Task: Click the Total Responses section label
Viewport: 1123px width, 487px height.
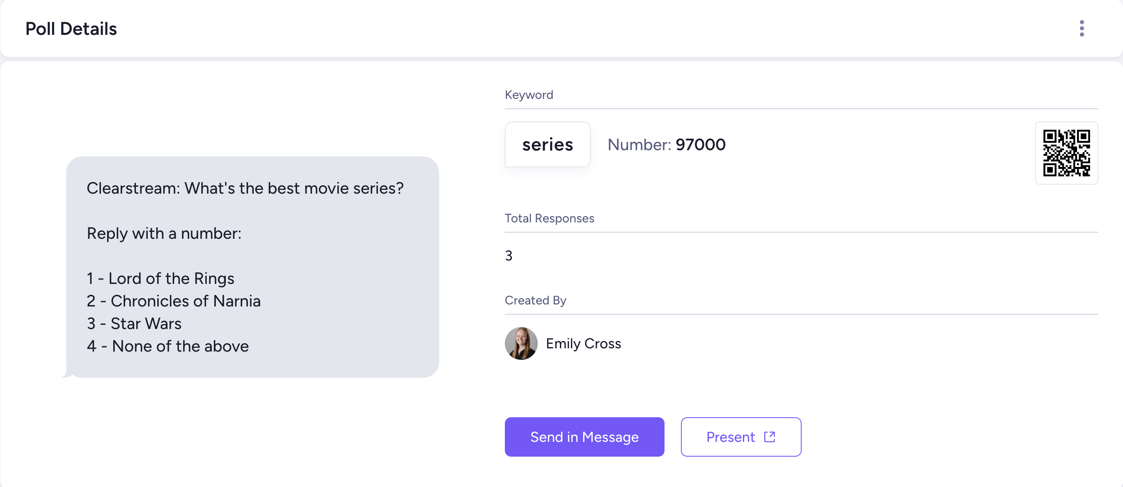Action: pyautogui.click(x=549, y=218)
